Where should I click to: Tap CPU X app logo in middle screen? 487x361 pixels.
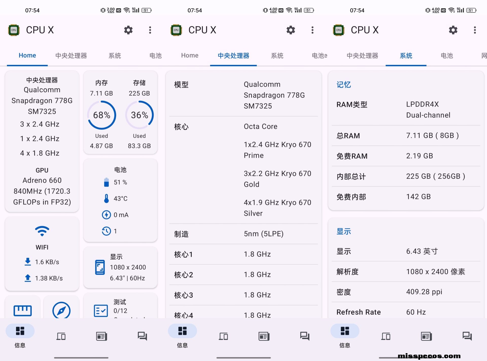[x=176, y=30]
